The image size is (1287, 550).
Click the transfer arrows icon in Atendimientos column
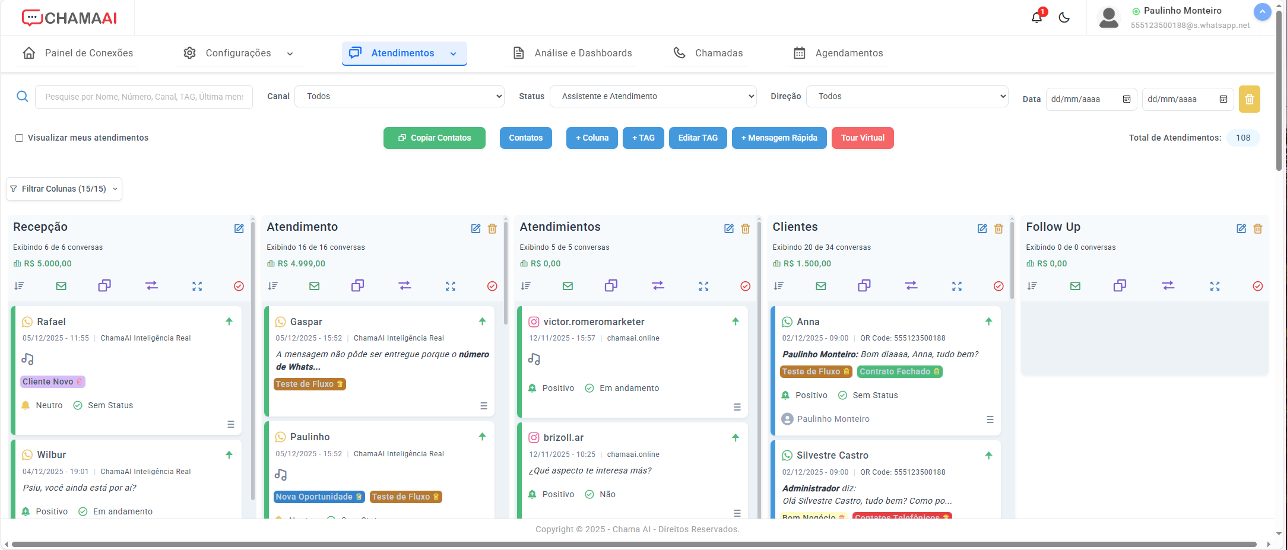(x=658, y=285)
